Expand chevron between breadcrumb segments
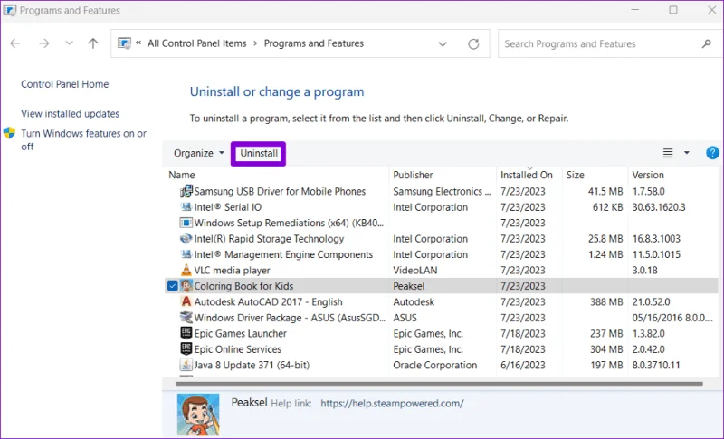This screenshot has height=439, width=724. pyautogui.click(x=255, y=43)
